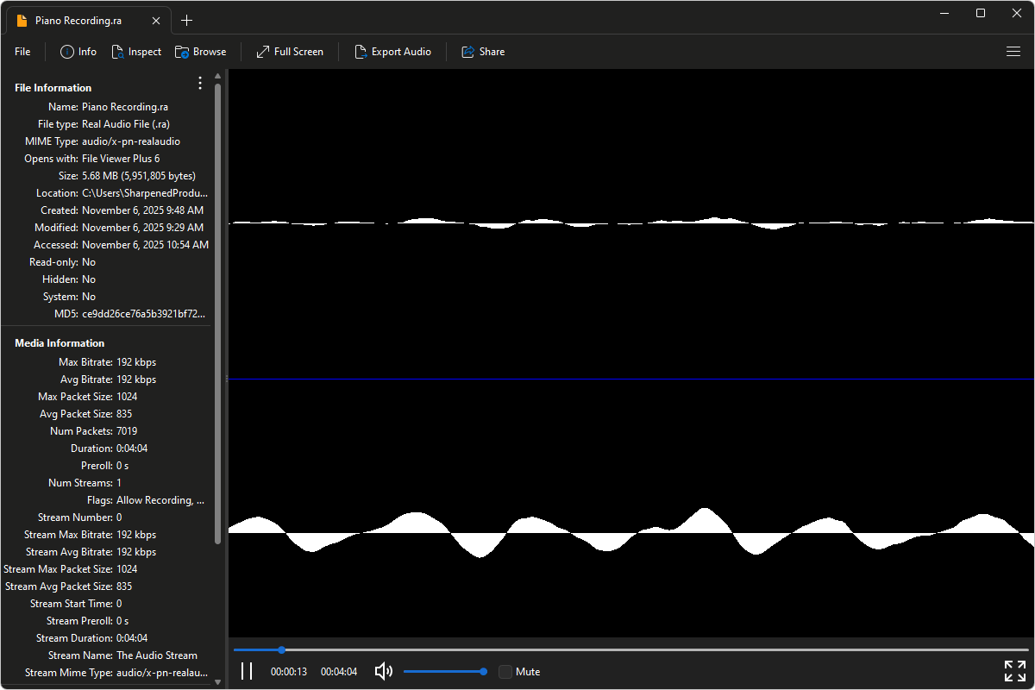This screenshot has width=1035, height=690.
Task: Enable the Mute checkbox
Action: [505, 671]
